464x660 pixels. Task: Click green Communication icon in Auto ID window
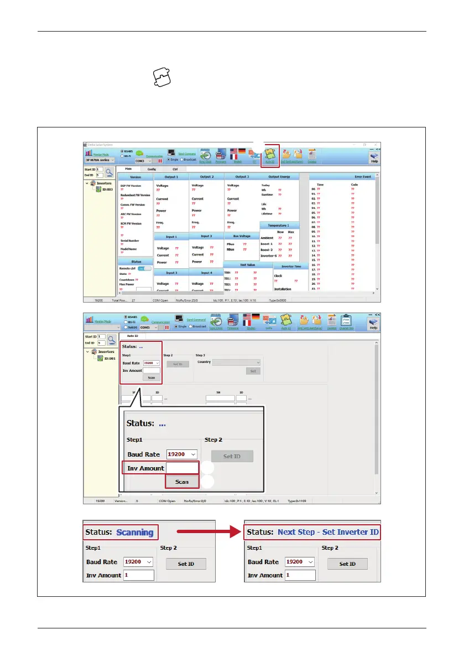click(x=144, y=320)
